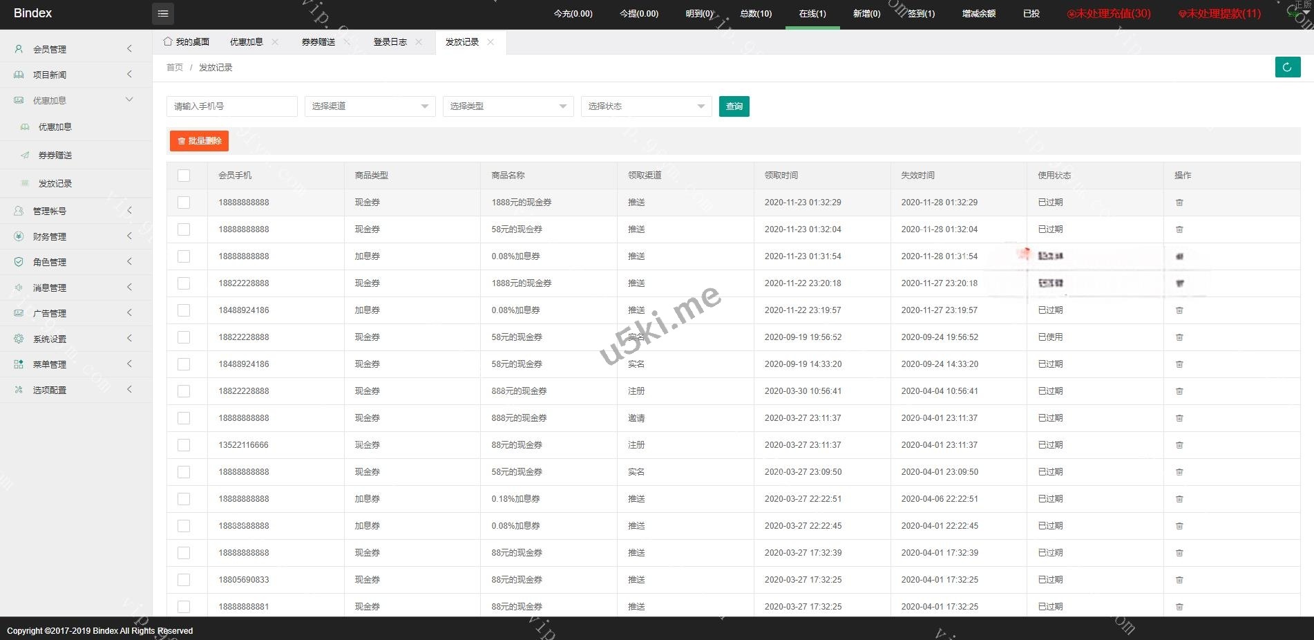Click the 系统设置 gear icon

19,339
